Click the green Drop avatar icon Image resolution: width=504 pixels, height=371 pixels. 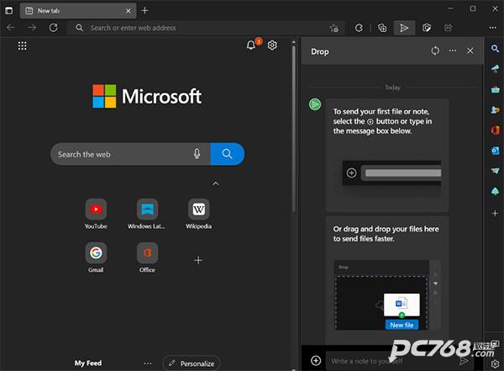click(315, 104)
